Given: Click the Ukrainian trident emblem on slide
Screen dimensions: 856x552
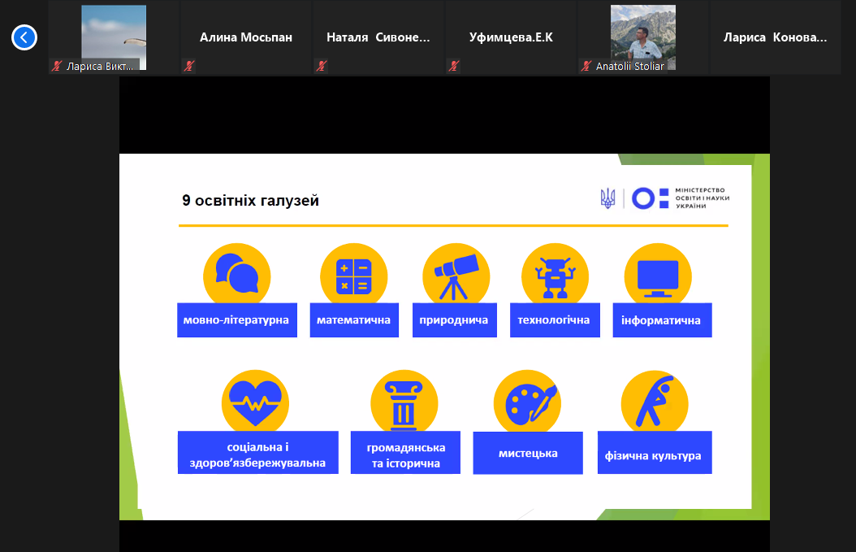Looking at the screenshot, I should (607, 198).
